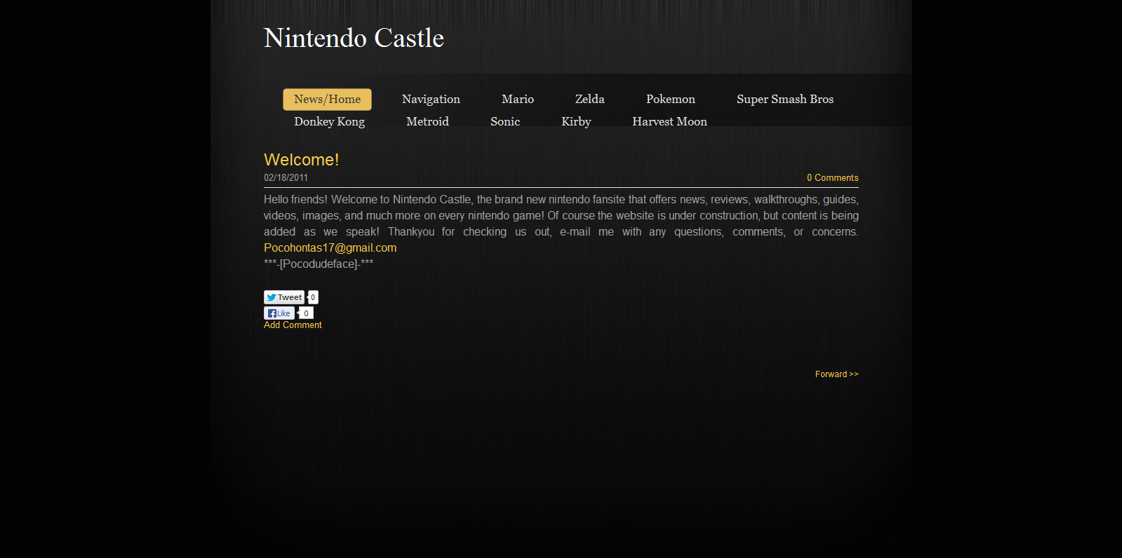Click the Tweet button
The image size is (1122, 558).
[284, 297]
